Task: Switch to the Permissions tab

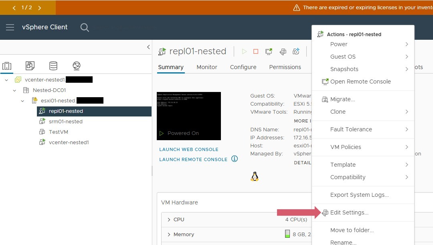Action: 285,67
